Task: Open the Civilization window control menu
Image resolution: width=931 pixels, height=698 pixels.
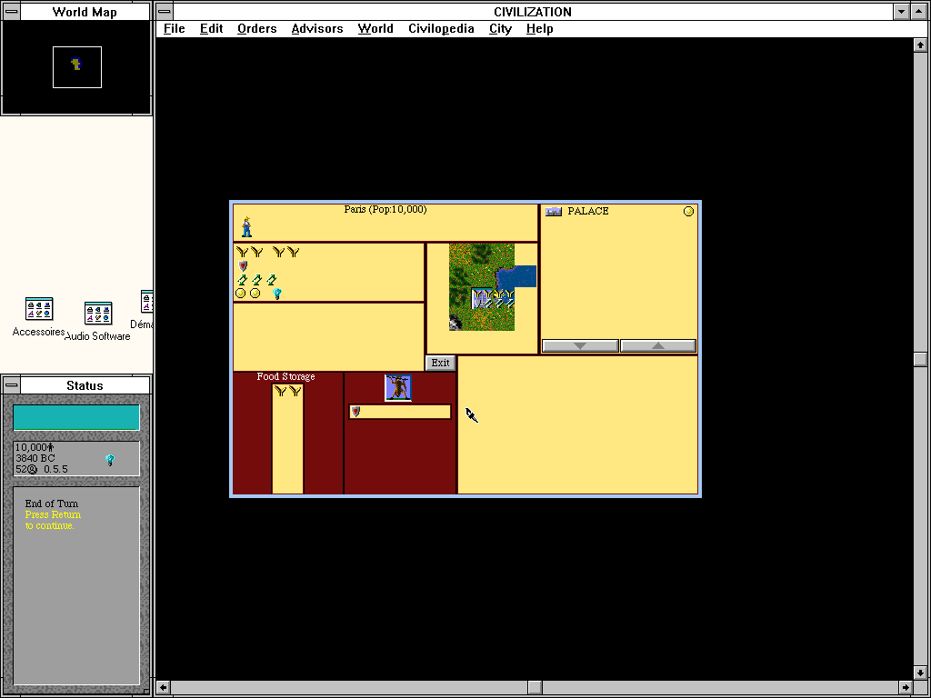Action: click(x=165, y=12)
